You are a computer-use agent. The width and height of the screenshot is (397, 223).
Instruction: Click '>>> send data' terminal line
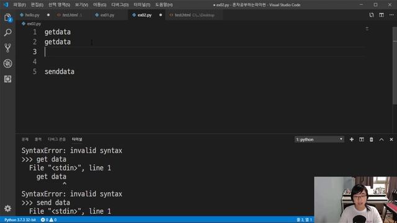(45, 203)
